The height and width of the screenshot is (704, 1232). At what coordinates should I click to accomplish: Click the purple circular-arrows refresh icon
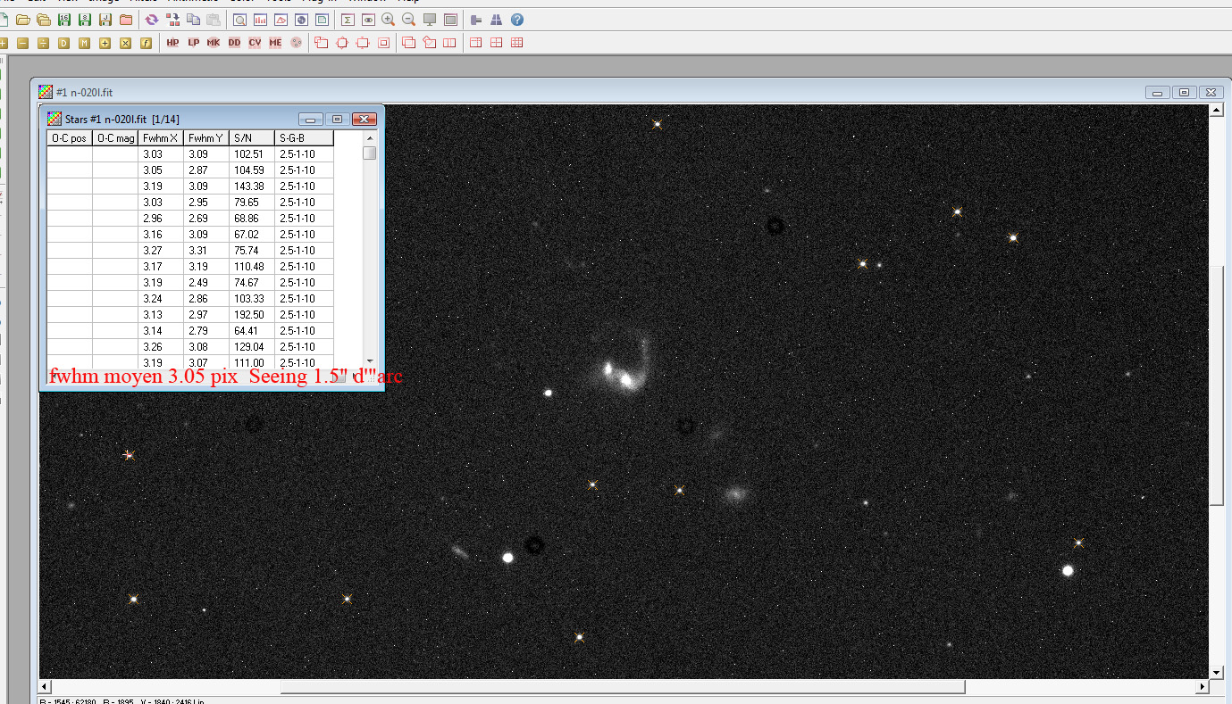pyautogui.click(x=152, y=20)
